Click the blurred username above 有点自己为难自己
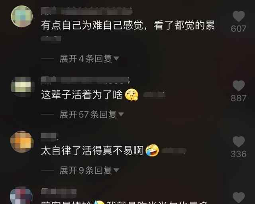Viewport: 255px width, 204px height. (87, 11)
